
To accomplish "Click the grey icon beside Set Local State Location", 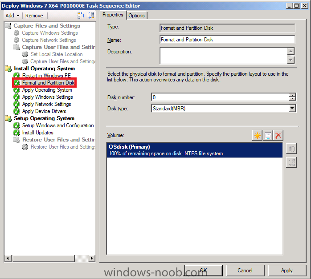I will point(25,54).
